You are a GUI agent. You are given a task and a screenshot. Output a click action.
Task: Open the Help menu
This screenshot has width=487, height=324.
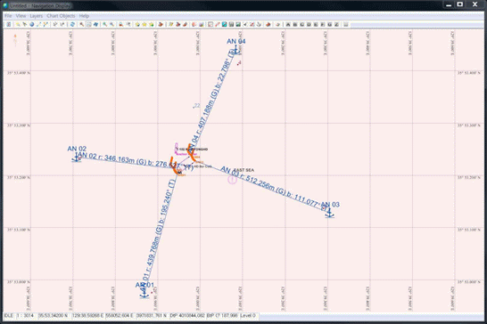pos(84,16)
